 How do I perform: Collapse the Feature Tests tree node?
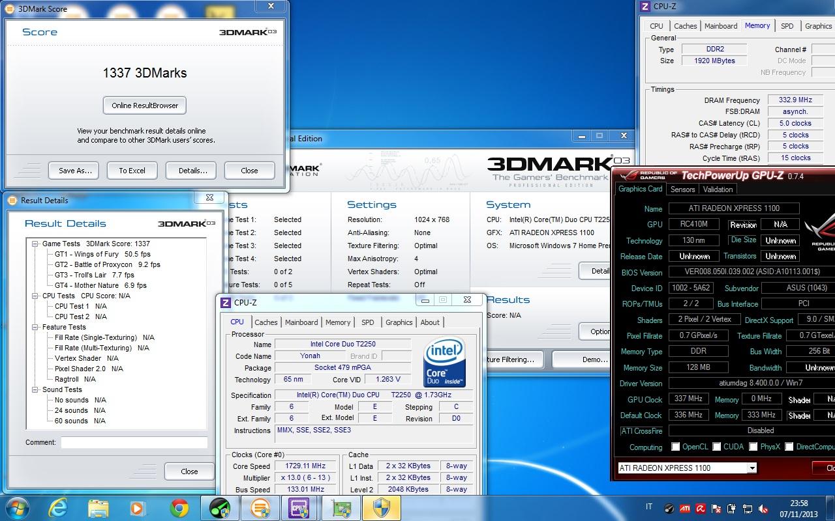pyautogui.click(x=35, y=327)
